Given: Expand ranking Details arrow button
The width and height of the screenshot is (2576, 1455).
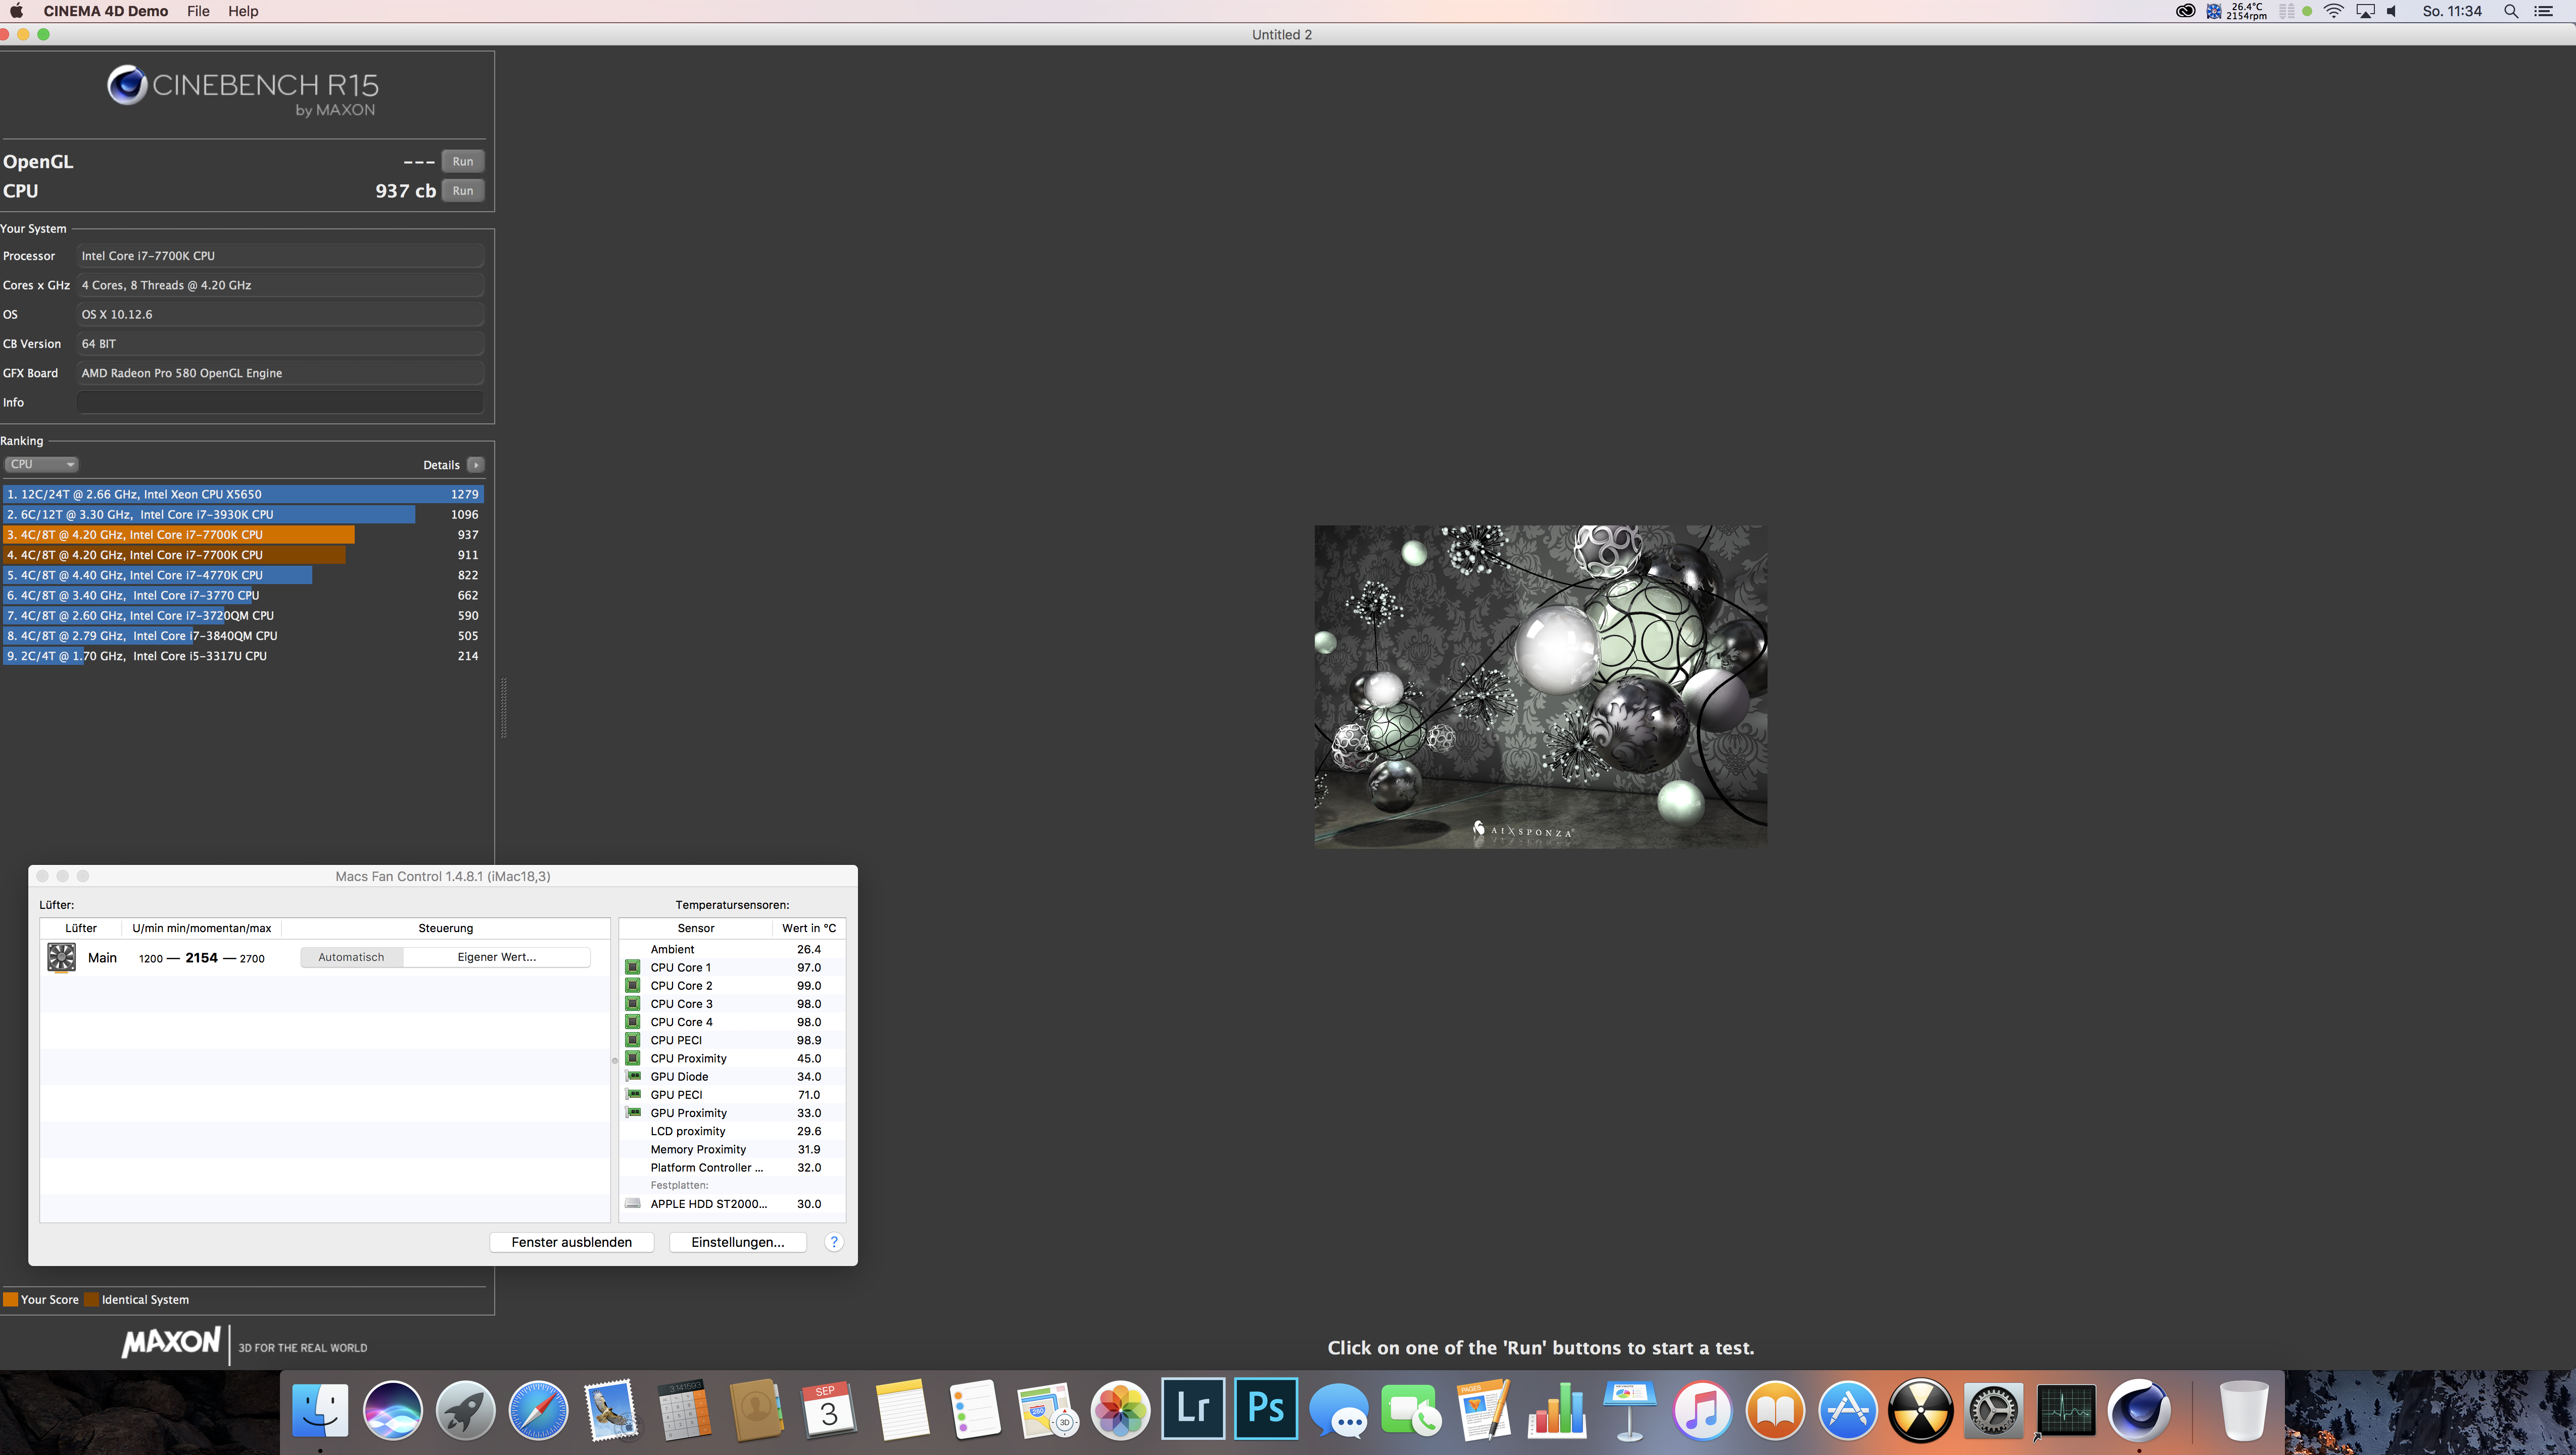Looking at the screenshot, I should pyautogui.click(x=476, y=465).
